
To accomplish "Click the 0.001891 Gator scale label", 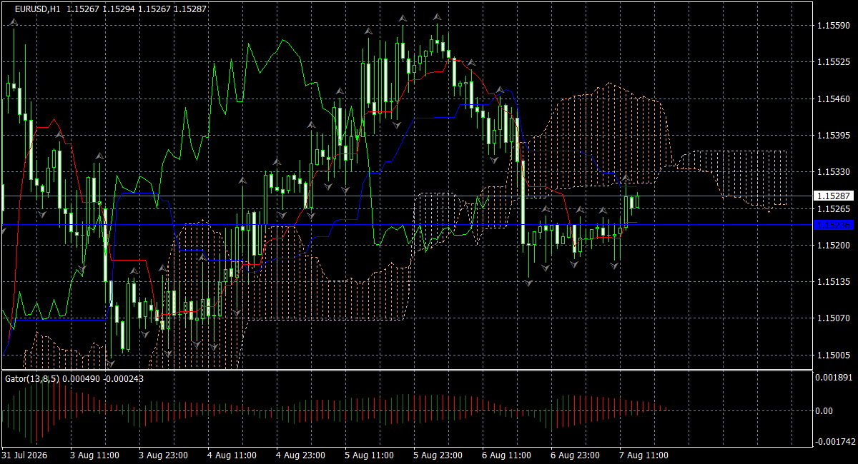I will (834, 378).
